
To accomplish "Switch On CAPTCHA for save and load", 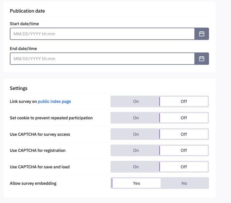I will coord(135,167).
